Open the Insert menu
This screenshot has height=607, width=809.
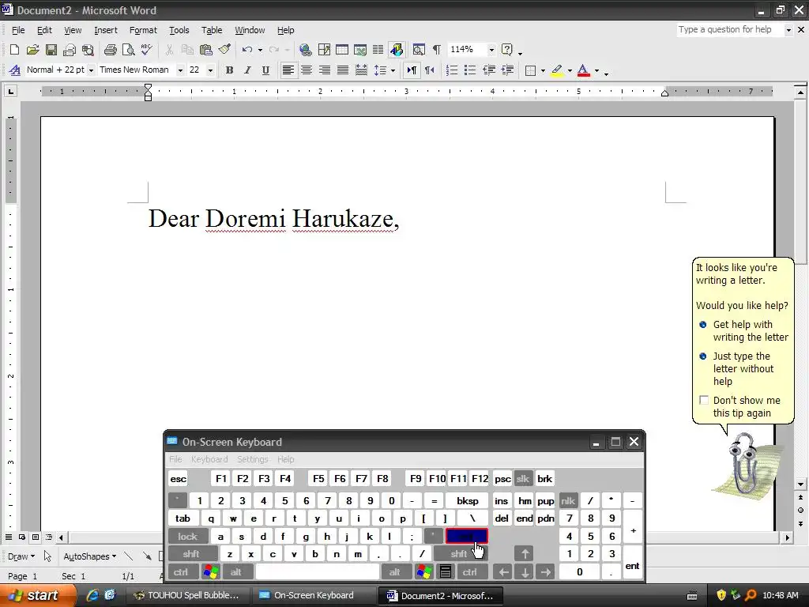[x=106, y=30]
